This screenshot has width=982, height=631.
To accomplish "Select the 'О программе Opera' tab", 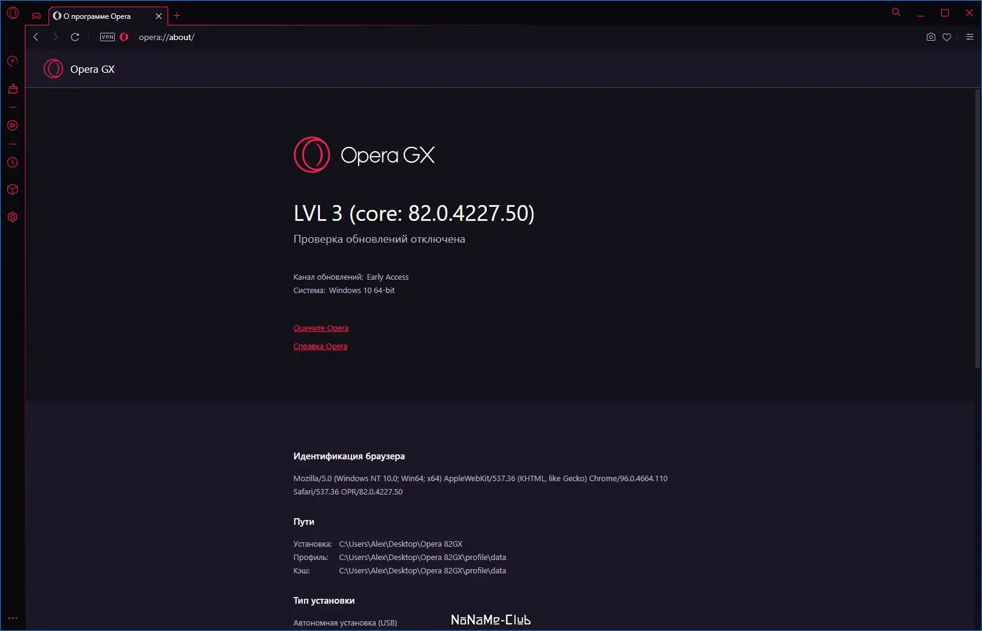I will [x=108, y=16].
